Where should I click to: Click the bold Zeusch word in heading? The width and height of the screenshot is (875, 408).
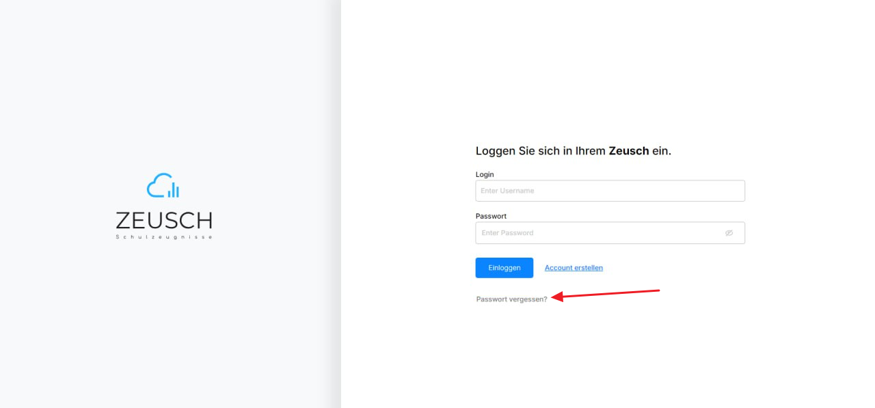(628, 151)
